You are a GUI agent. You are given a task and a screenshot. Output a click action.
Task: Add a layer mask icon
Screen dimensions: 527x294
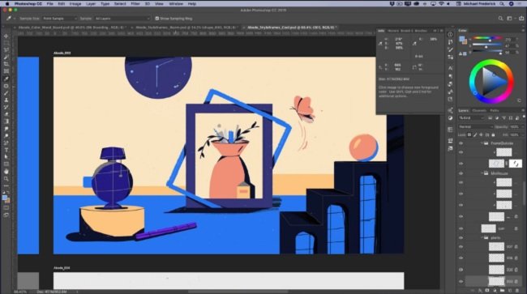tap(487, 291)
